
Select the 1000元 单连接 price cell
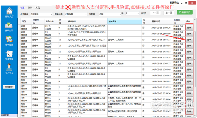point(51,46)
